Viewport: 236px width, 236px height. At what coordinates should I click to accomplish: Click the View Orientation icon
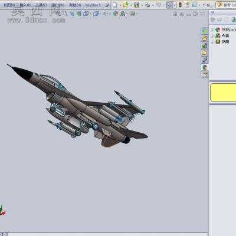click(86, 14)
